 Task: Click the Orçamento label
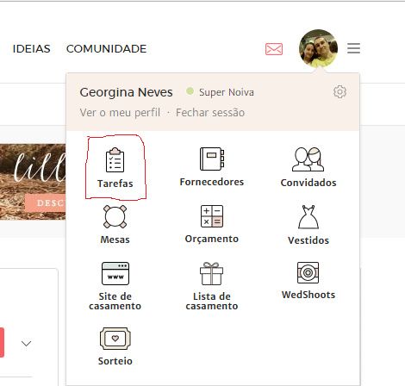[x=212, y=239]
